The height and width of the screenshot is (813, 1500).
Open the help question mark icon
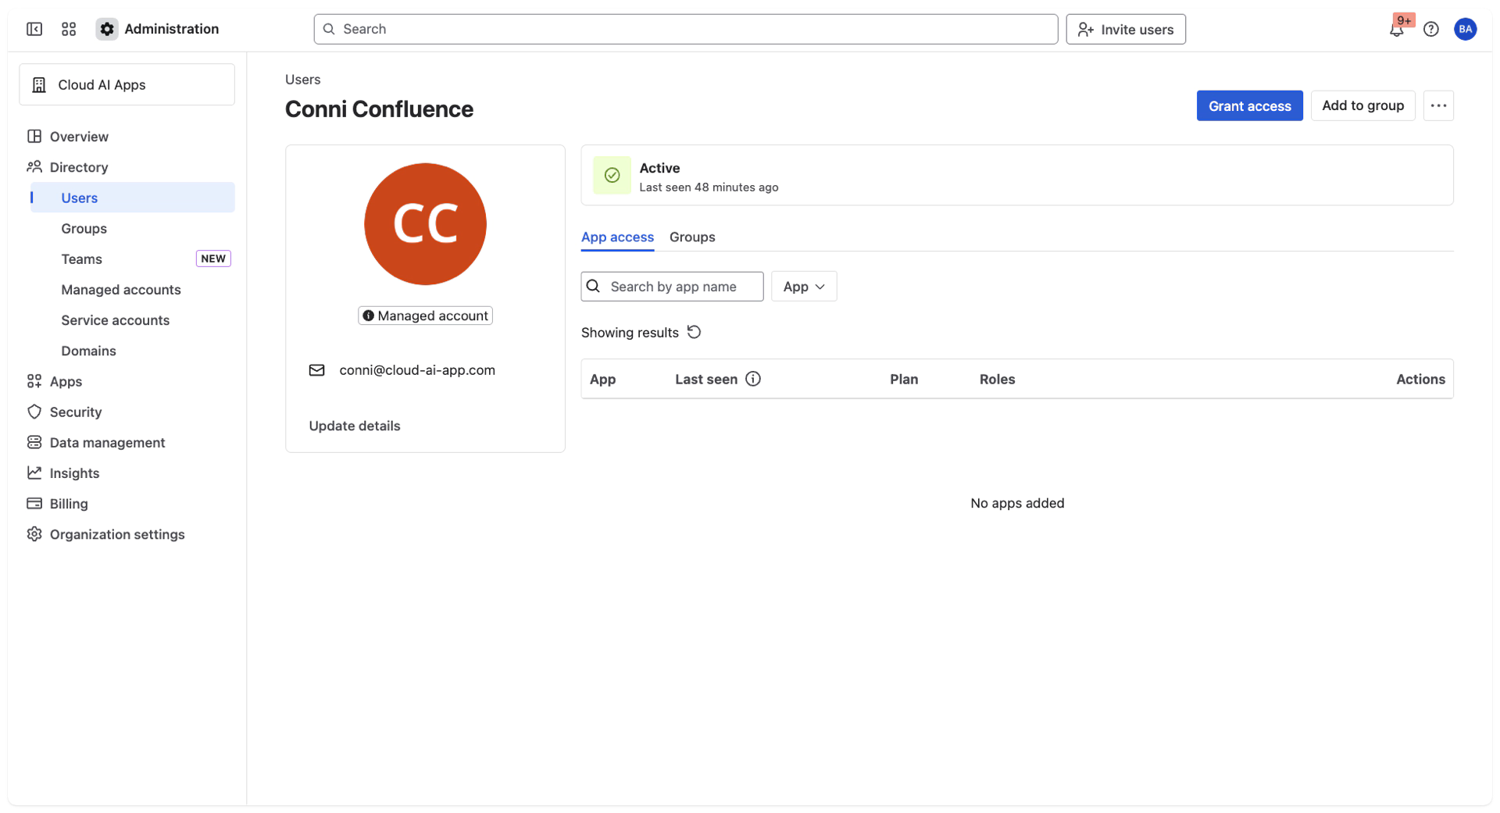pos(1431,29)
